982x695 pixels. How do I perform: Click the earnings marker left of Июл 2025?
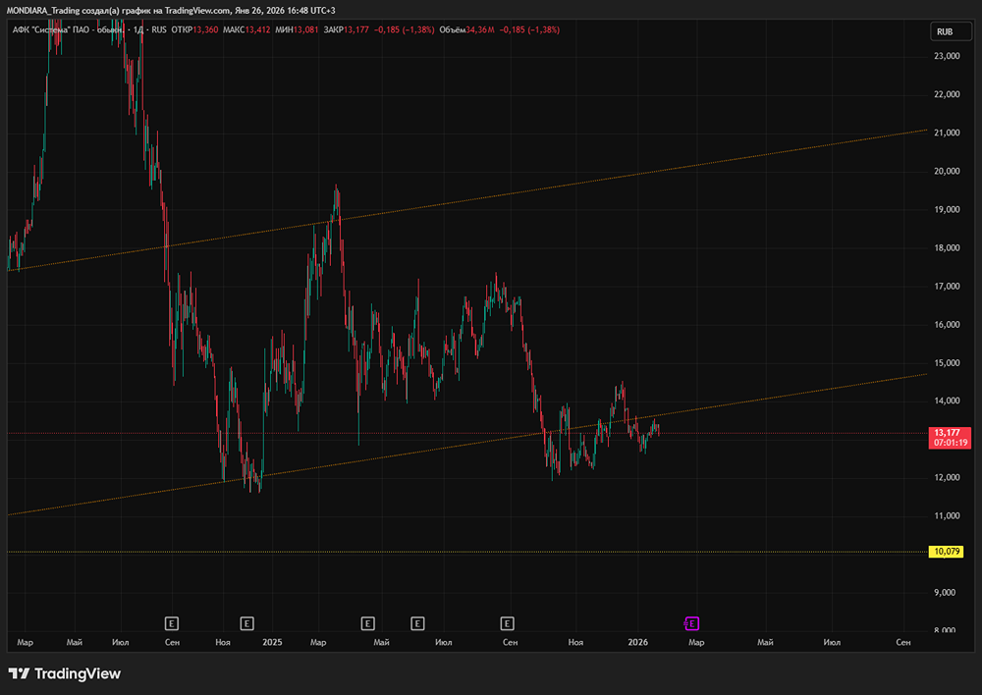tap(417, 622)
